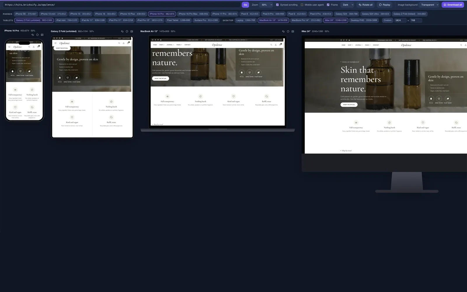Viewport: 467px width, 292px height.
Task: Expand PAGES menu in iMac preview
Action: (368, 45)
